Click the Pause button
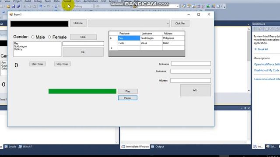Image resolution: width=280 pixels, height=157 pixels. click(127, 98)
